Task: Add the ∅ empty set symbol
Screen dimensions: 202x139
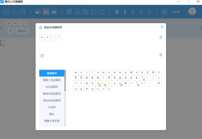Action: [x=92, y=78]
